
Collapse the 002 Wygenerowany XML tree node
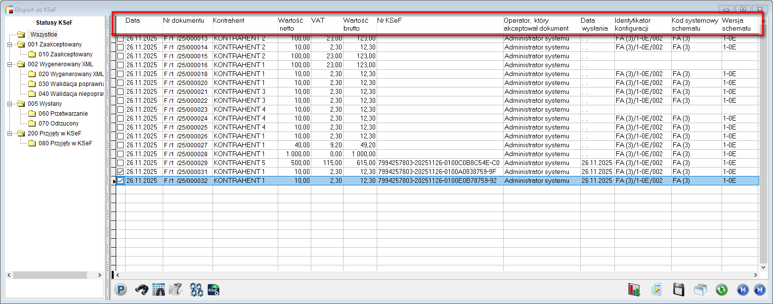point(9,64)
